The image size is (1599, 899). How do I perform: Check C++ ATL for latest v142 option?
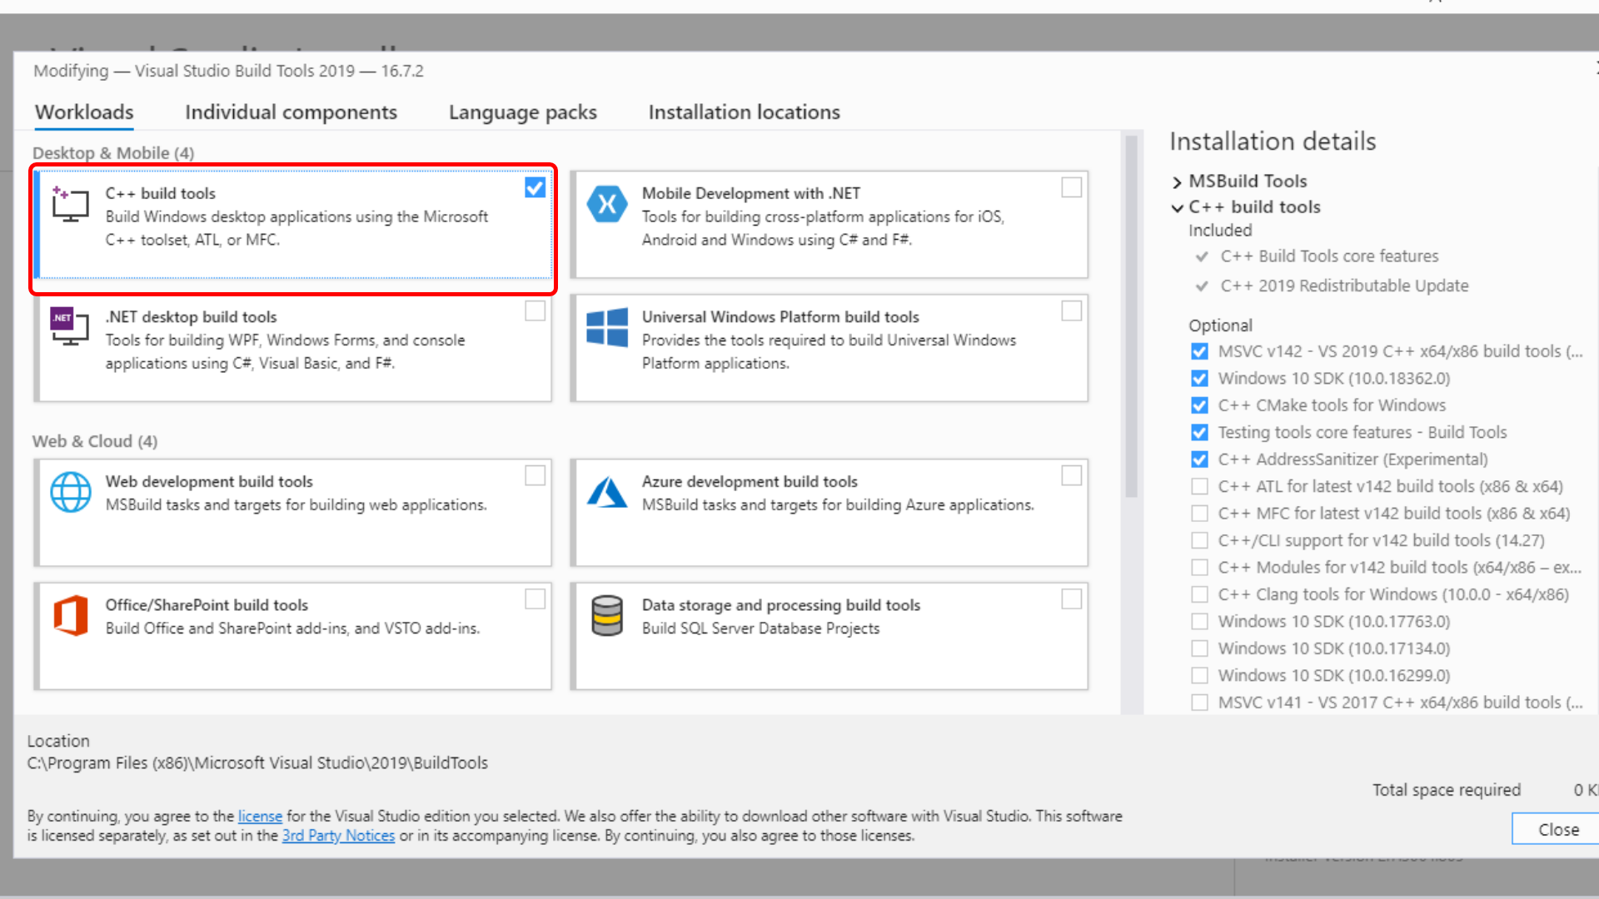coord(1199,486)
